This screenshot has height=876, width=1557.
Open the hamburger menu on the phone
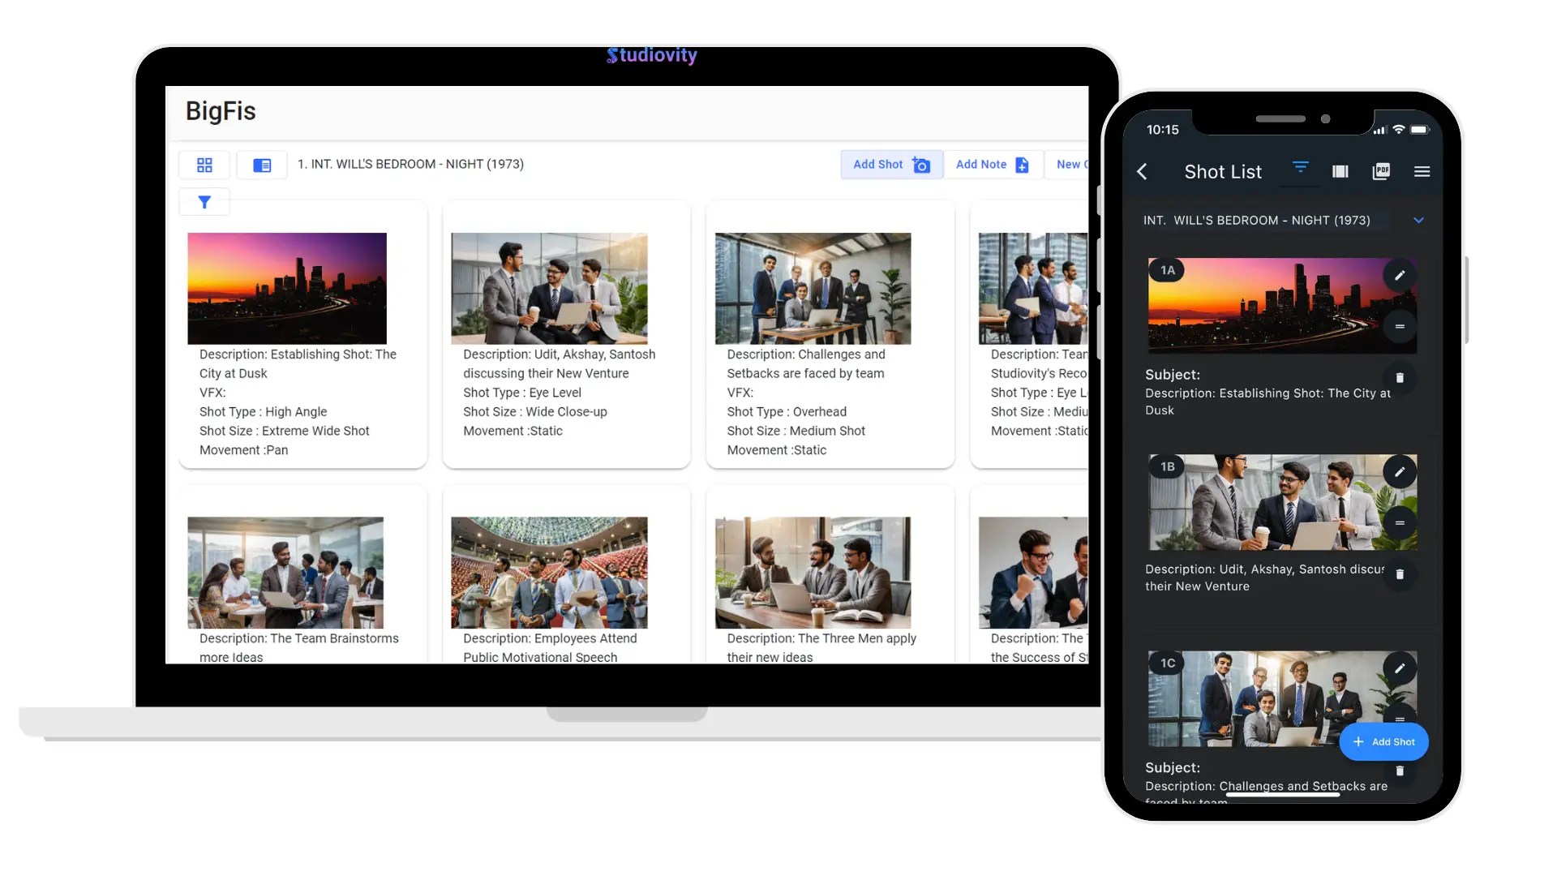[1422, 171]
